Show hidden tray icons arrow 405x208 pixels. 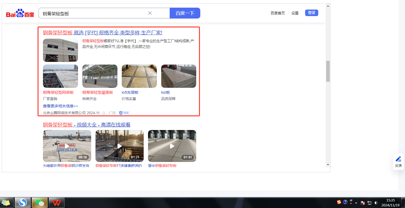click(x=356, y=203)
